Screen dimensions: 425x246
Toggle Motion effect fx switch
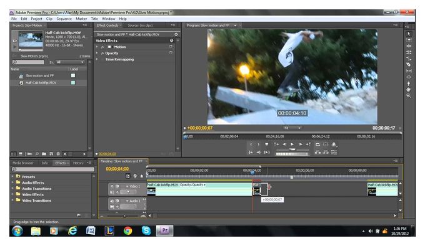[102, 47]
